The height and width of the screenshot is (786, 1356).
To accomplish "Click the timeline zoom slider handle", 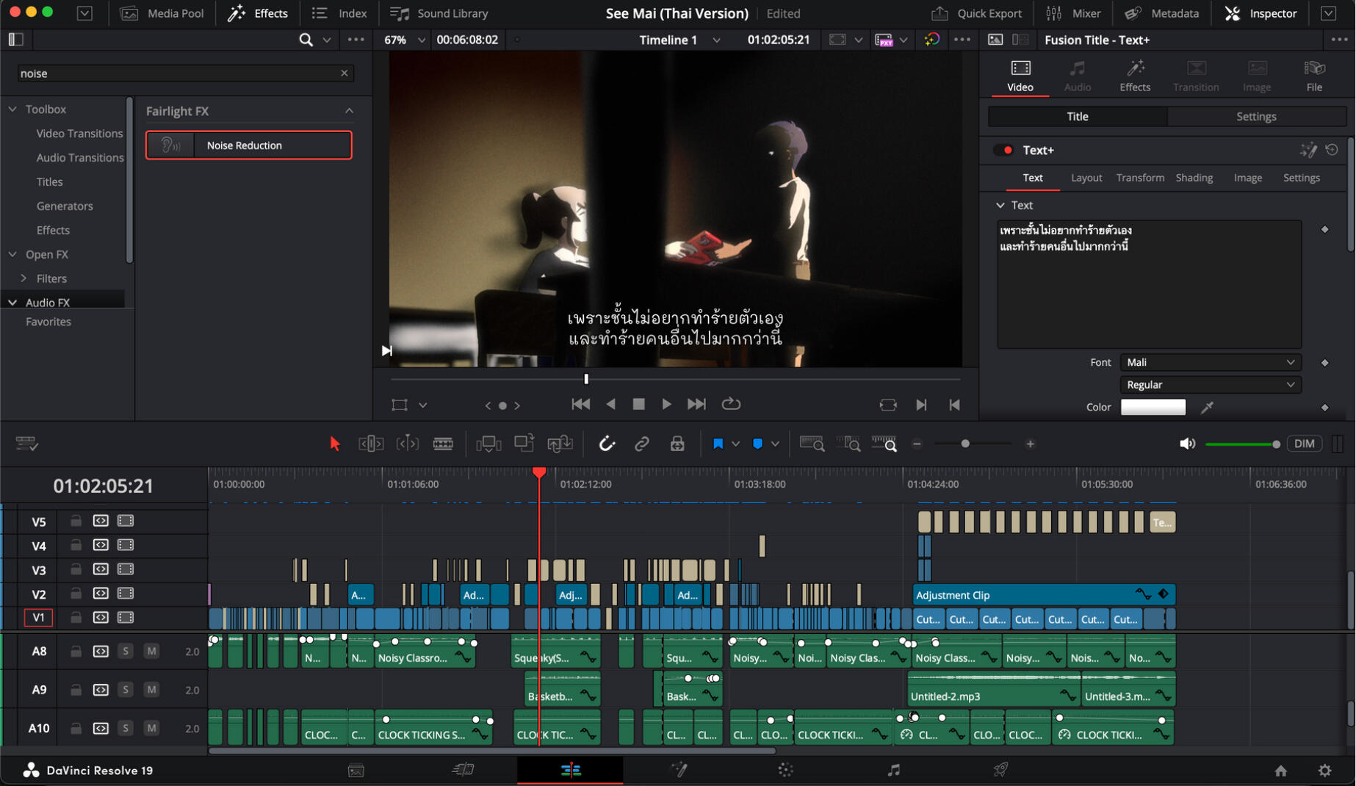I will [x=965, y=444].
